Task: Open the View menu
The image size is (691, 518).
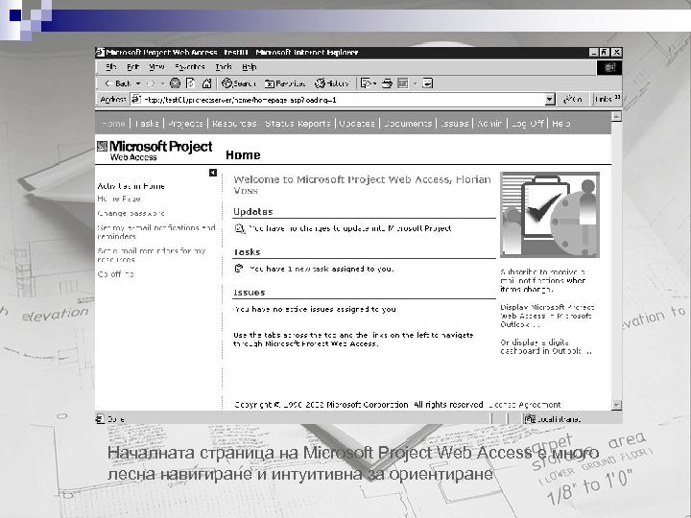Action: tap(156, 67)
